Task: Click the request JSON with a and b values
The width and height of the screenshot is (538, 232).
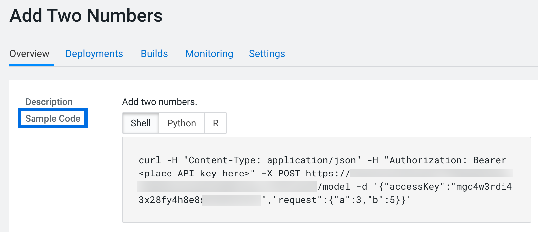Action: [342, 200]
